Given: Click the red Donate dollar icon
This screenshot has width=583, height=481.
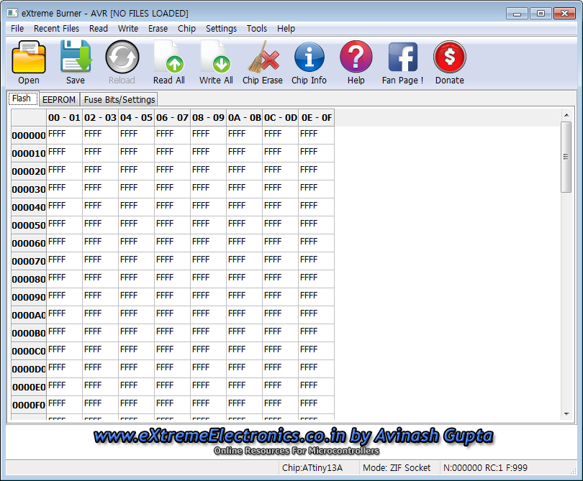Looking at the screenshot, I should click(450, 57).
